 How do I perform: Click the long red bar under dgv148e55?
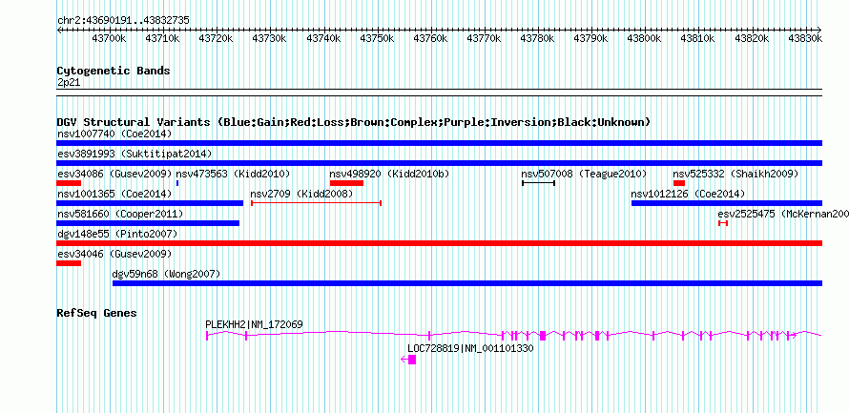(x=439, y=243)
